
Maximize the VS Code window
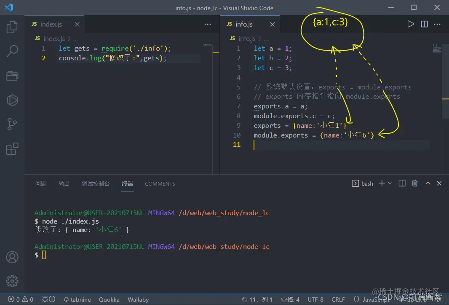click(414, 8)
